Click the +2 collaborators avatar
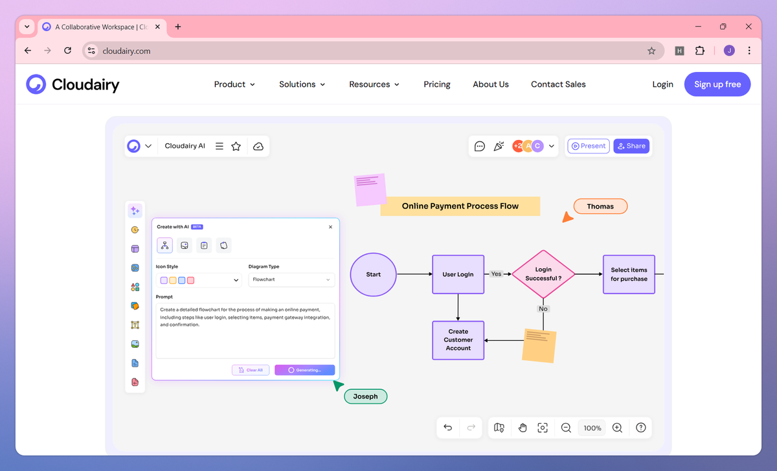777x471 pixels. [x=517, y=146]
